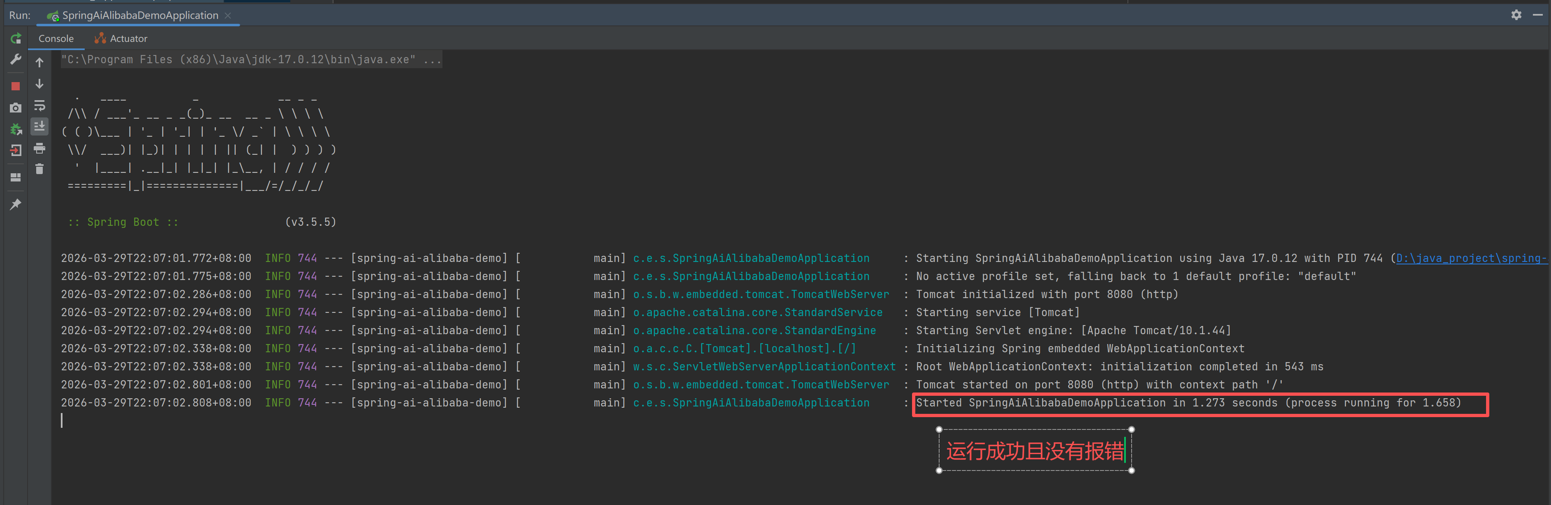Click the green bug debugger icon
The height and width of the screenshot is (505, 1551).
pyautogui.click(x=16, y=129)
